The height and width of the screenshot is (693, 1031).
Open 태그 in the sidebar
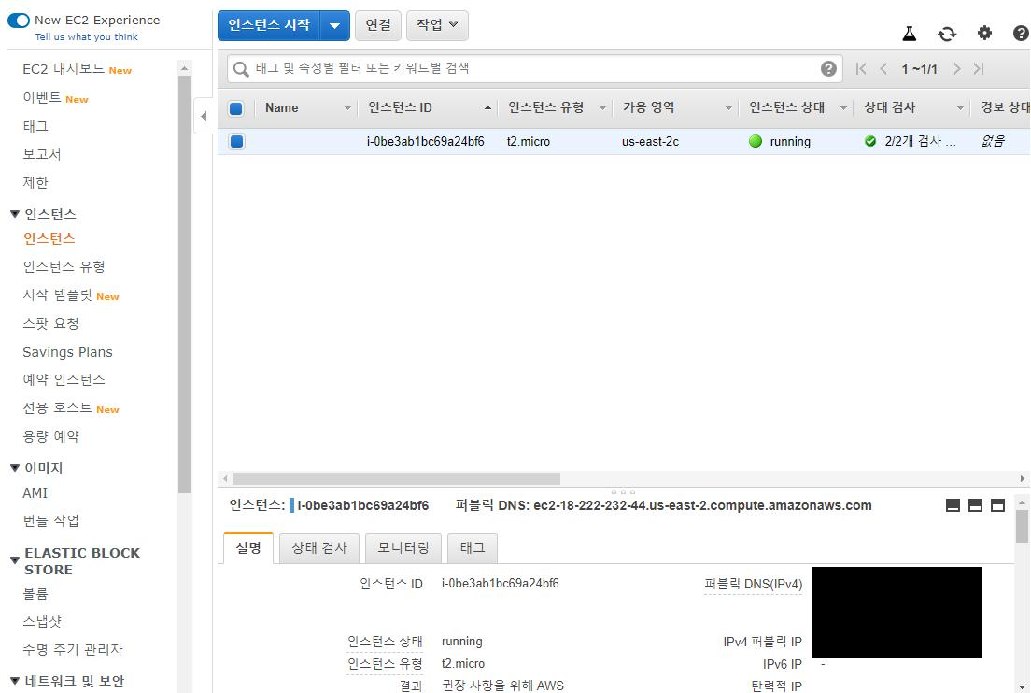[35, 126]
